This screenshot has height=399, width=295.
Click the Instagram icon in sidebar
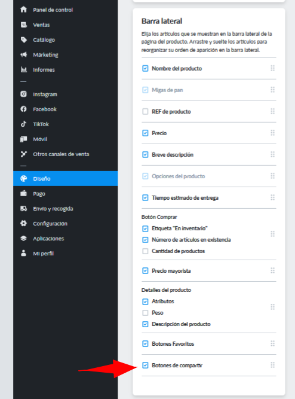24,94
